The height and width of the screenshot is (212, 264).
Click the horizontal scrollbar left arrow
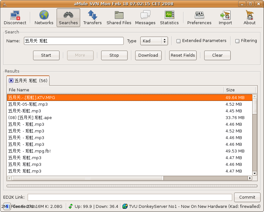pos(10,178)
